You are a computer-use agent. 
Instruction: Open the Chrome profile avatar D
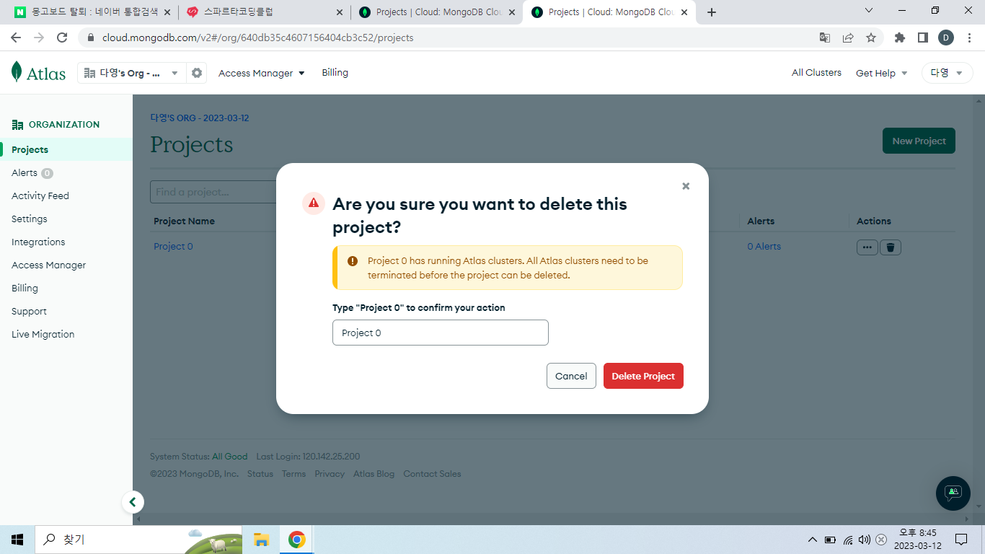point(946,38)
